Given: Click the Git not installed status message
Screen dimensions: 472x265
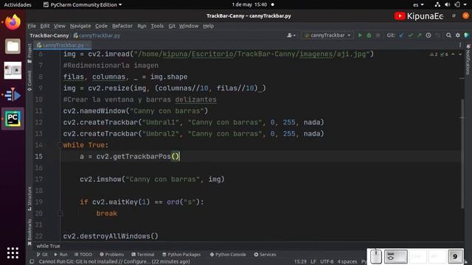Looking at the screenshot, I should tap(114, 262).
